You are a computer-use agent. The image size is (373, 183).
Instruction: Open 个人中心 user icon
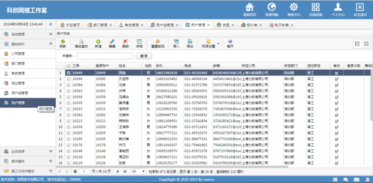(338, 7)
